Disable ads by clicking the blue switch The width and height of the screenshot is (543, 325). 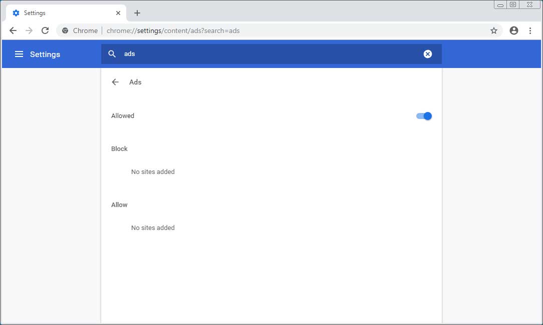(423, 115)
